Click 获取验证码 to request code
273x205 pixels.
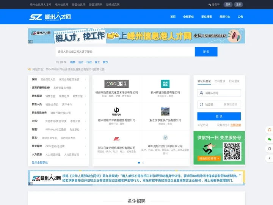click(231, 105)
